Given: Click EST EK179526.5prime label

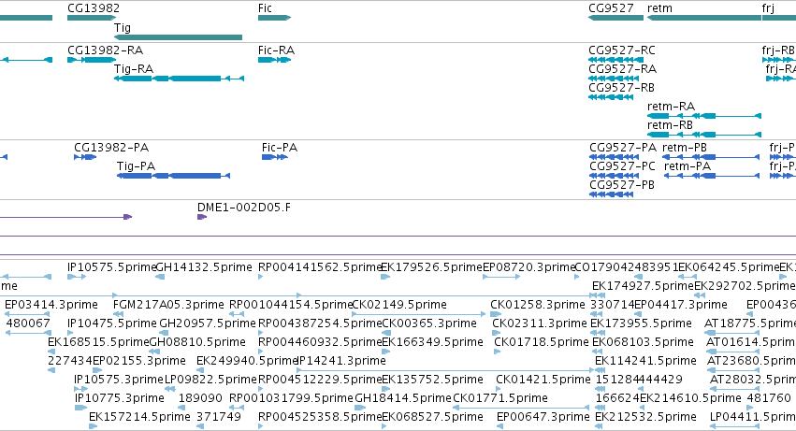Looking at the screenshot, I should point(431,267).
